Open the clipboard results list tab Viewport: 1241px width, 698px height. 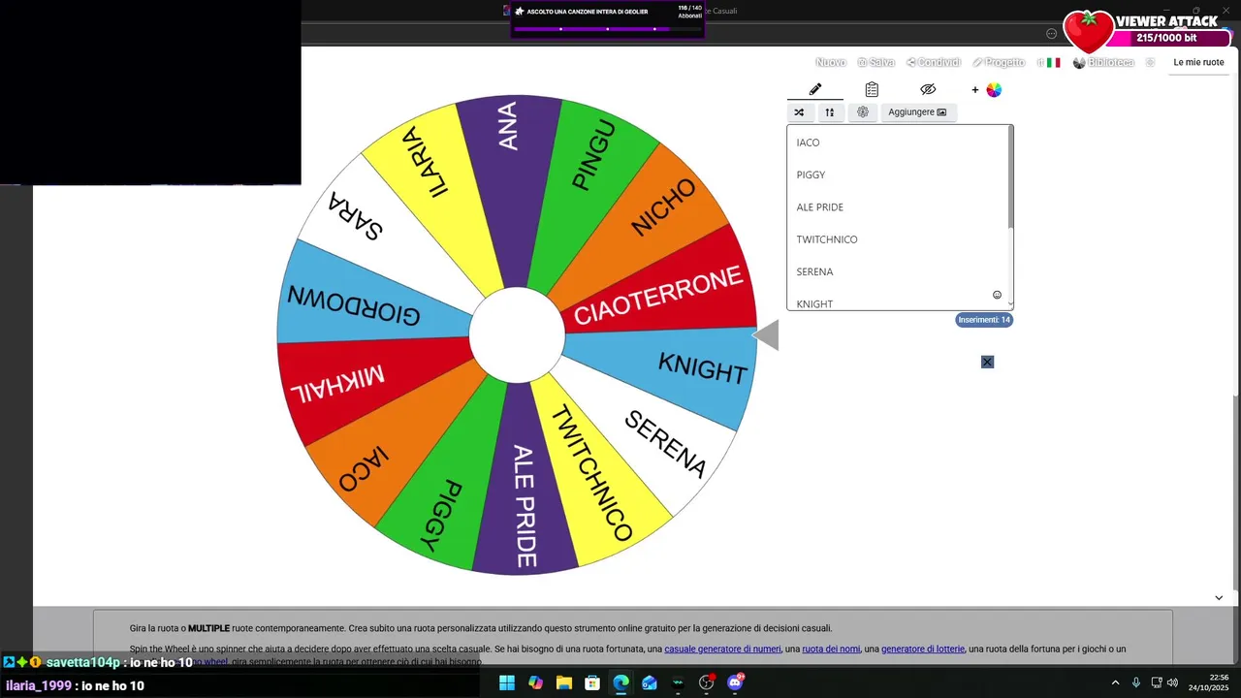click(x=872, y=89)
